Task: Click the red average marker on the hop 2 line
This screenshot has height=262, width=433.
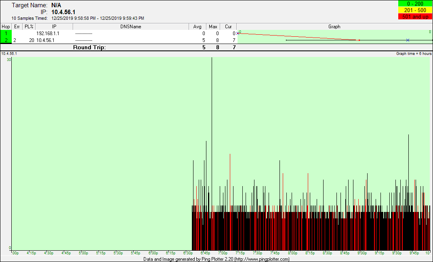Action: point(359,40)
